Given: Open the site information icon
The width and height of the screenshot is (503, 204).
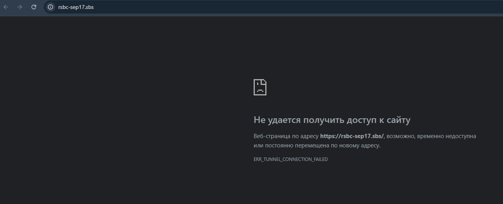Looking at the screenshot, I should point(50,7).
